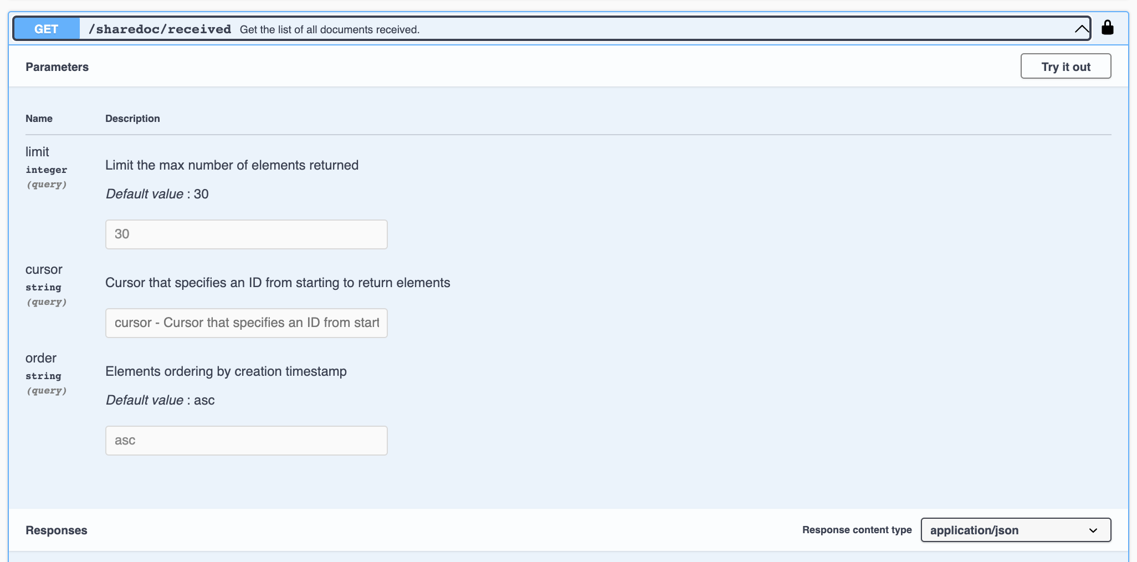Click the application/json dropdown arrow

click(1093, 530)
